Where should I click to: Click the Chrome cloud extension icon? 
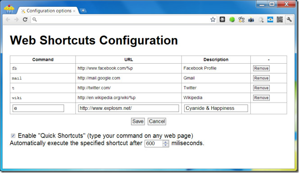[x=270, y=19]
